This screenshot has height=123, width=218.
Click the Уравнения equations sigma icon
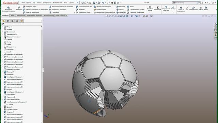(x=157, y=8)
